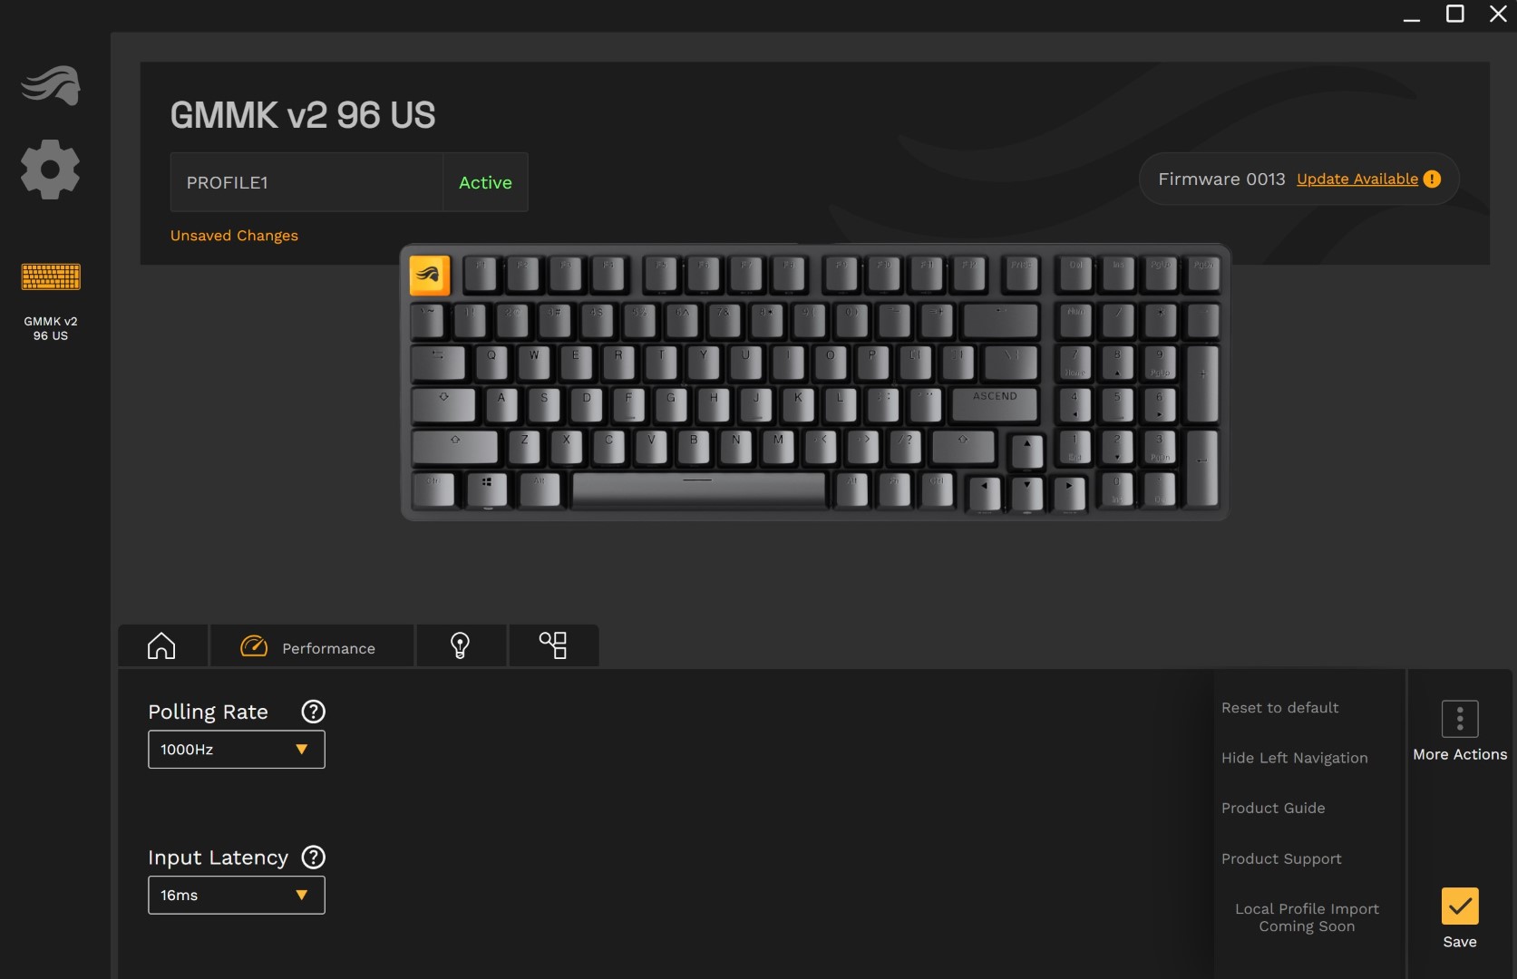Follow the Update Available link
The image size is (1517, 979).
pyautogui.click(x=1357, y=179)
